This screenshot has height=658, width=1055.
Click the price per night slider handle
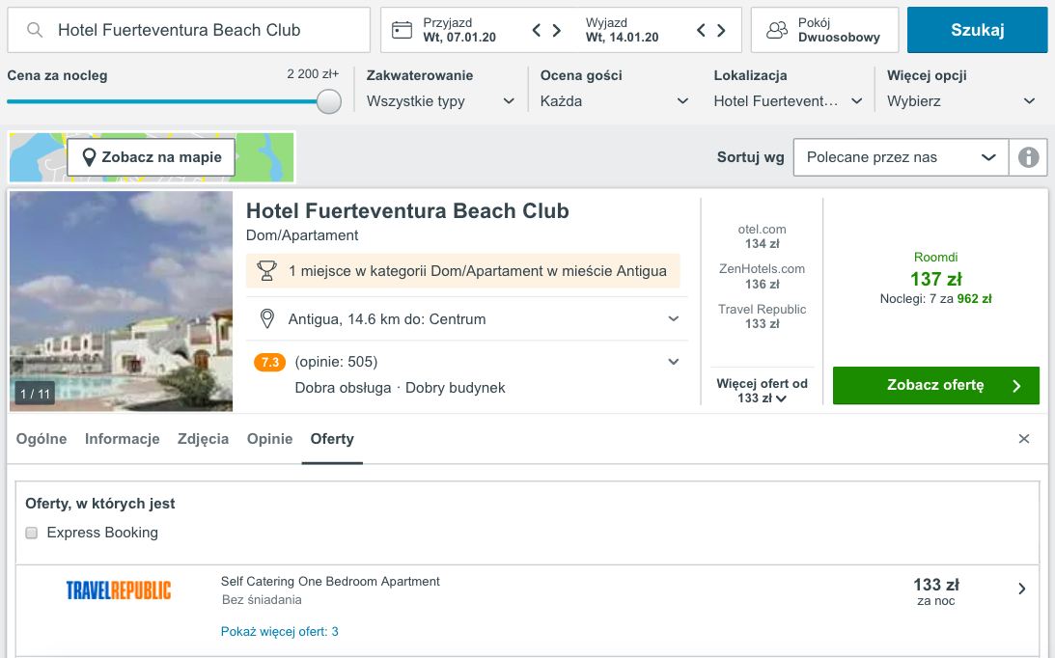[329, 101]
